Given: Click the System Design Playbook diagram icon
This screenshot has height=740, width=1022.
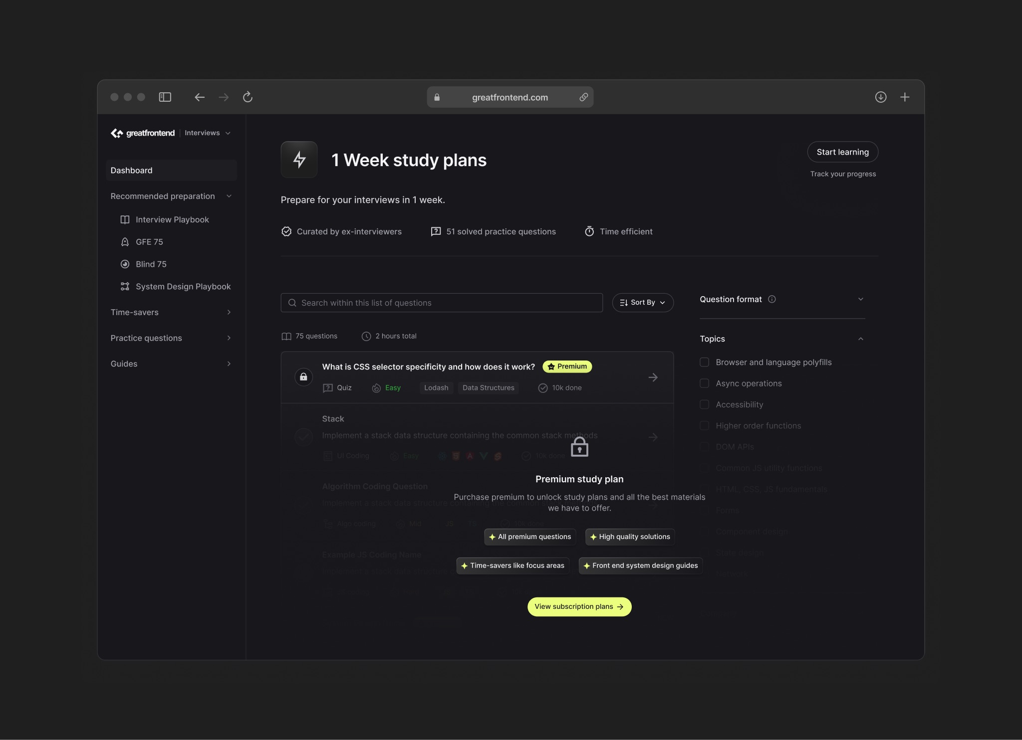Looking at the screenshot, I should tap(125, 286).
